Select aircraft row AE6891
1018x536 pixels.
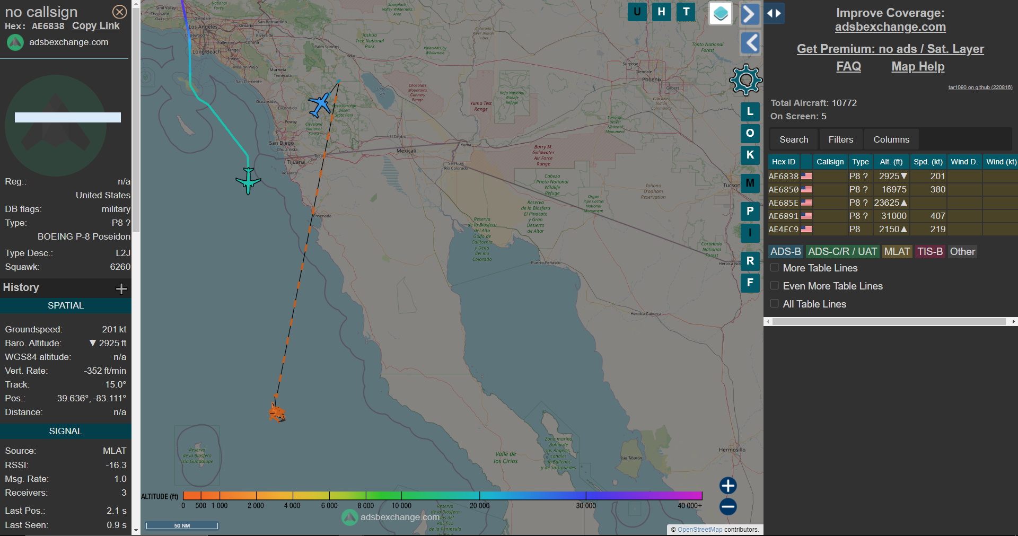[893, 216]
